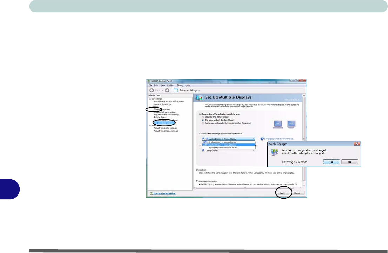Open 'Manage 3D settings' task

162,104
